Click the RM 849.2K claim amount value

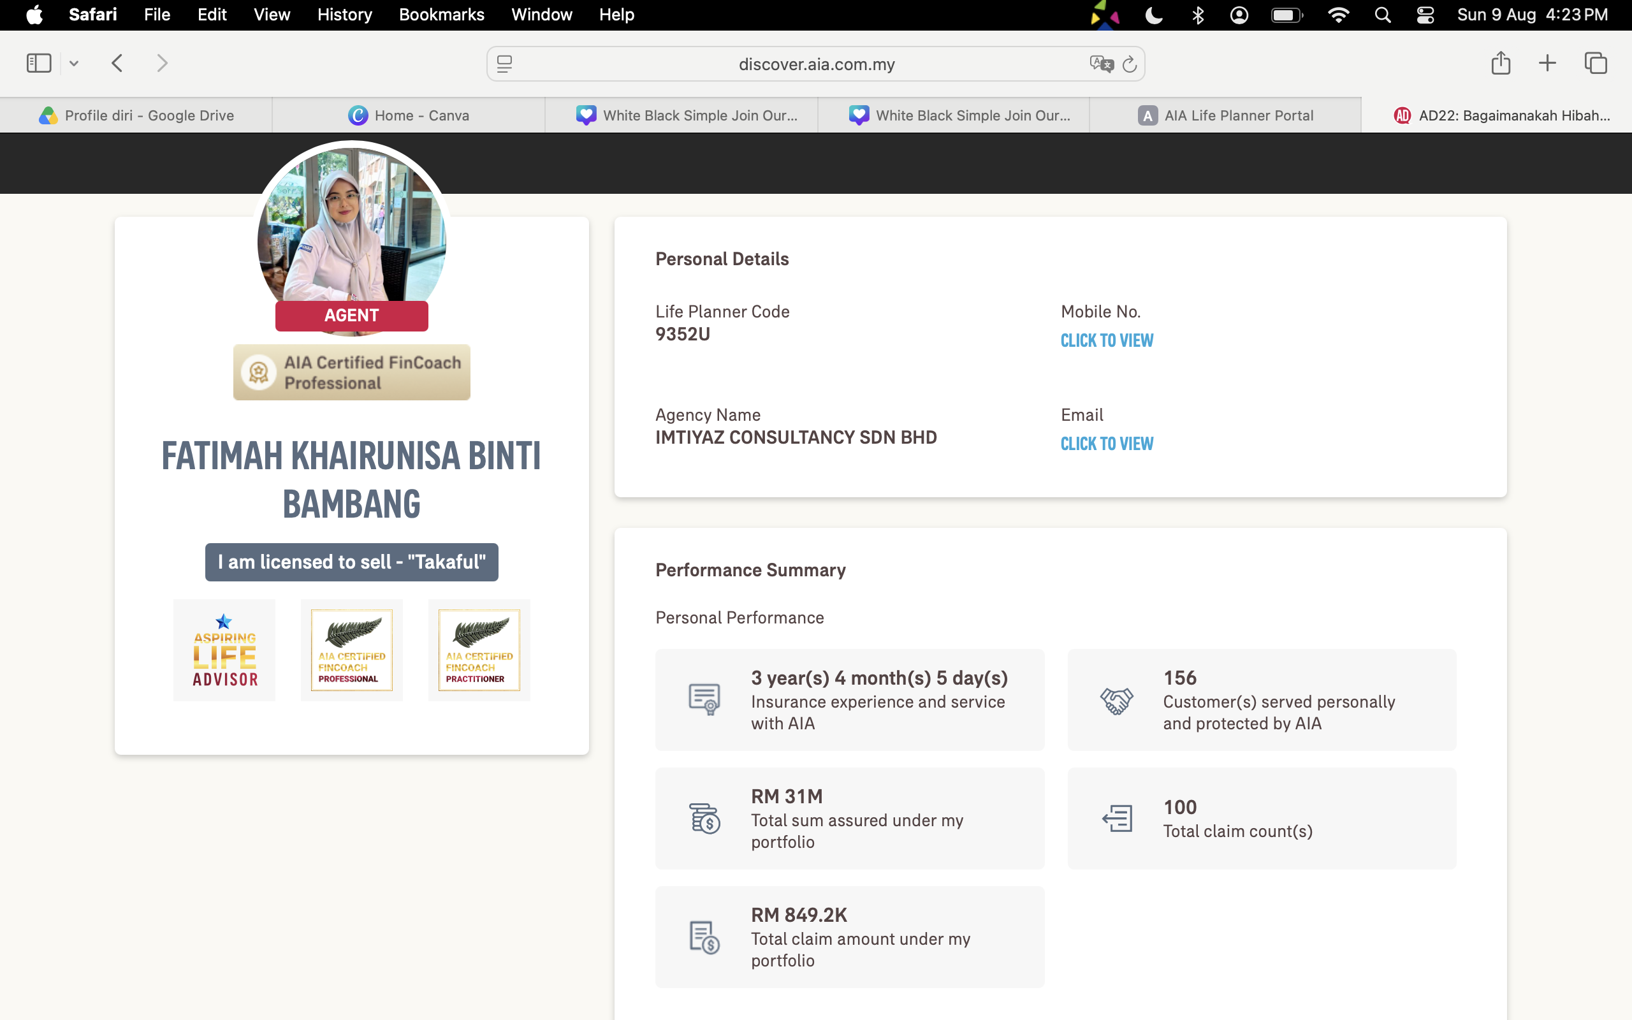pos(799,915)
